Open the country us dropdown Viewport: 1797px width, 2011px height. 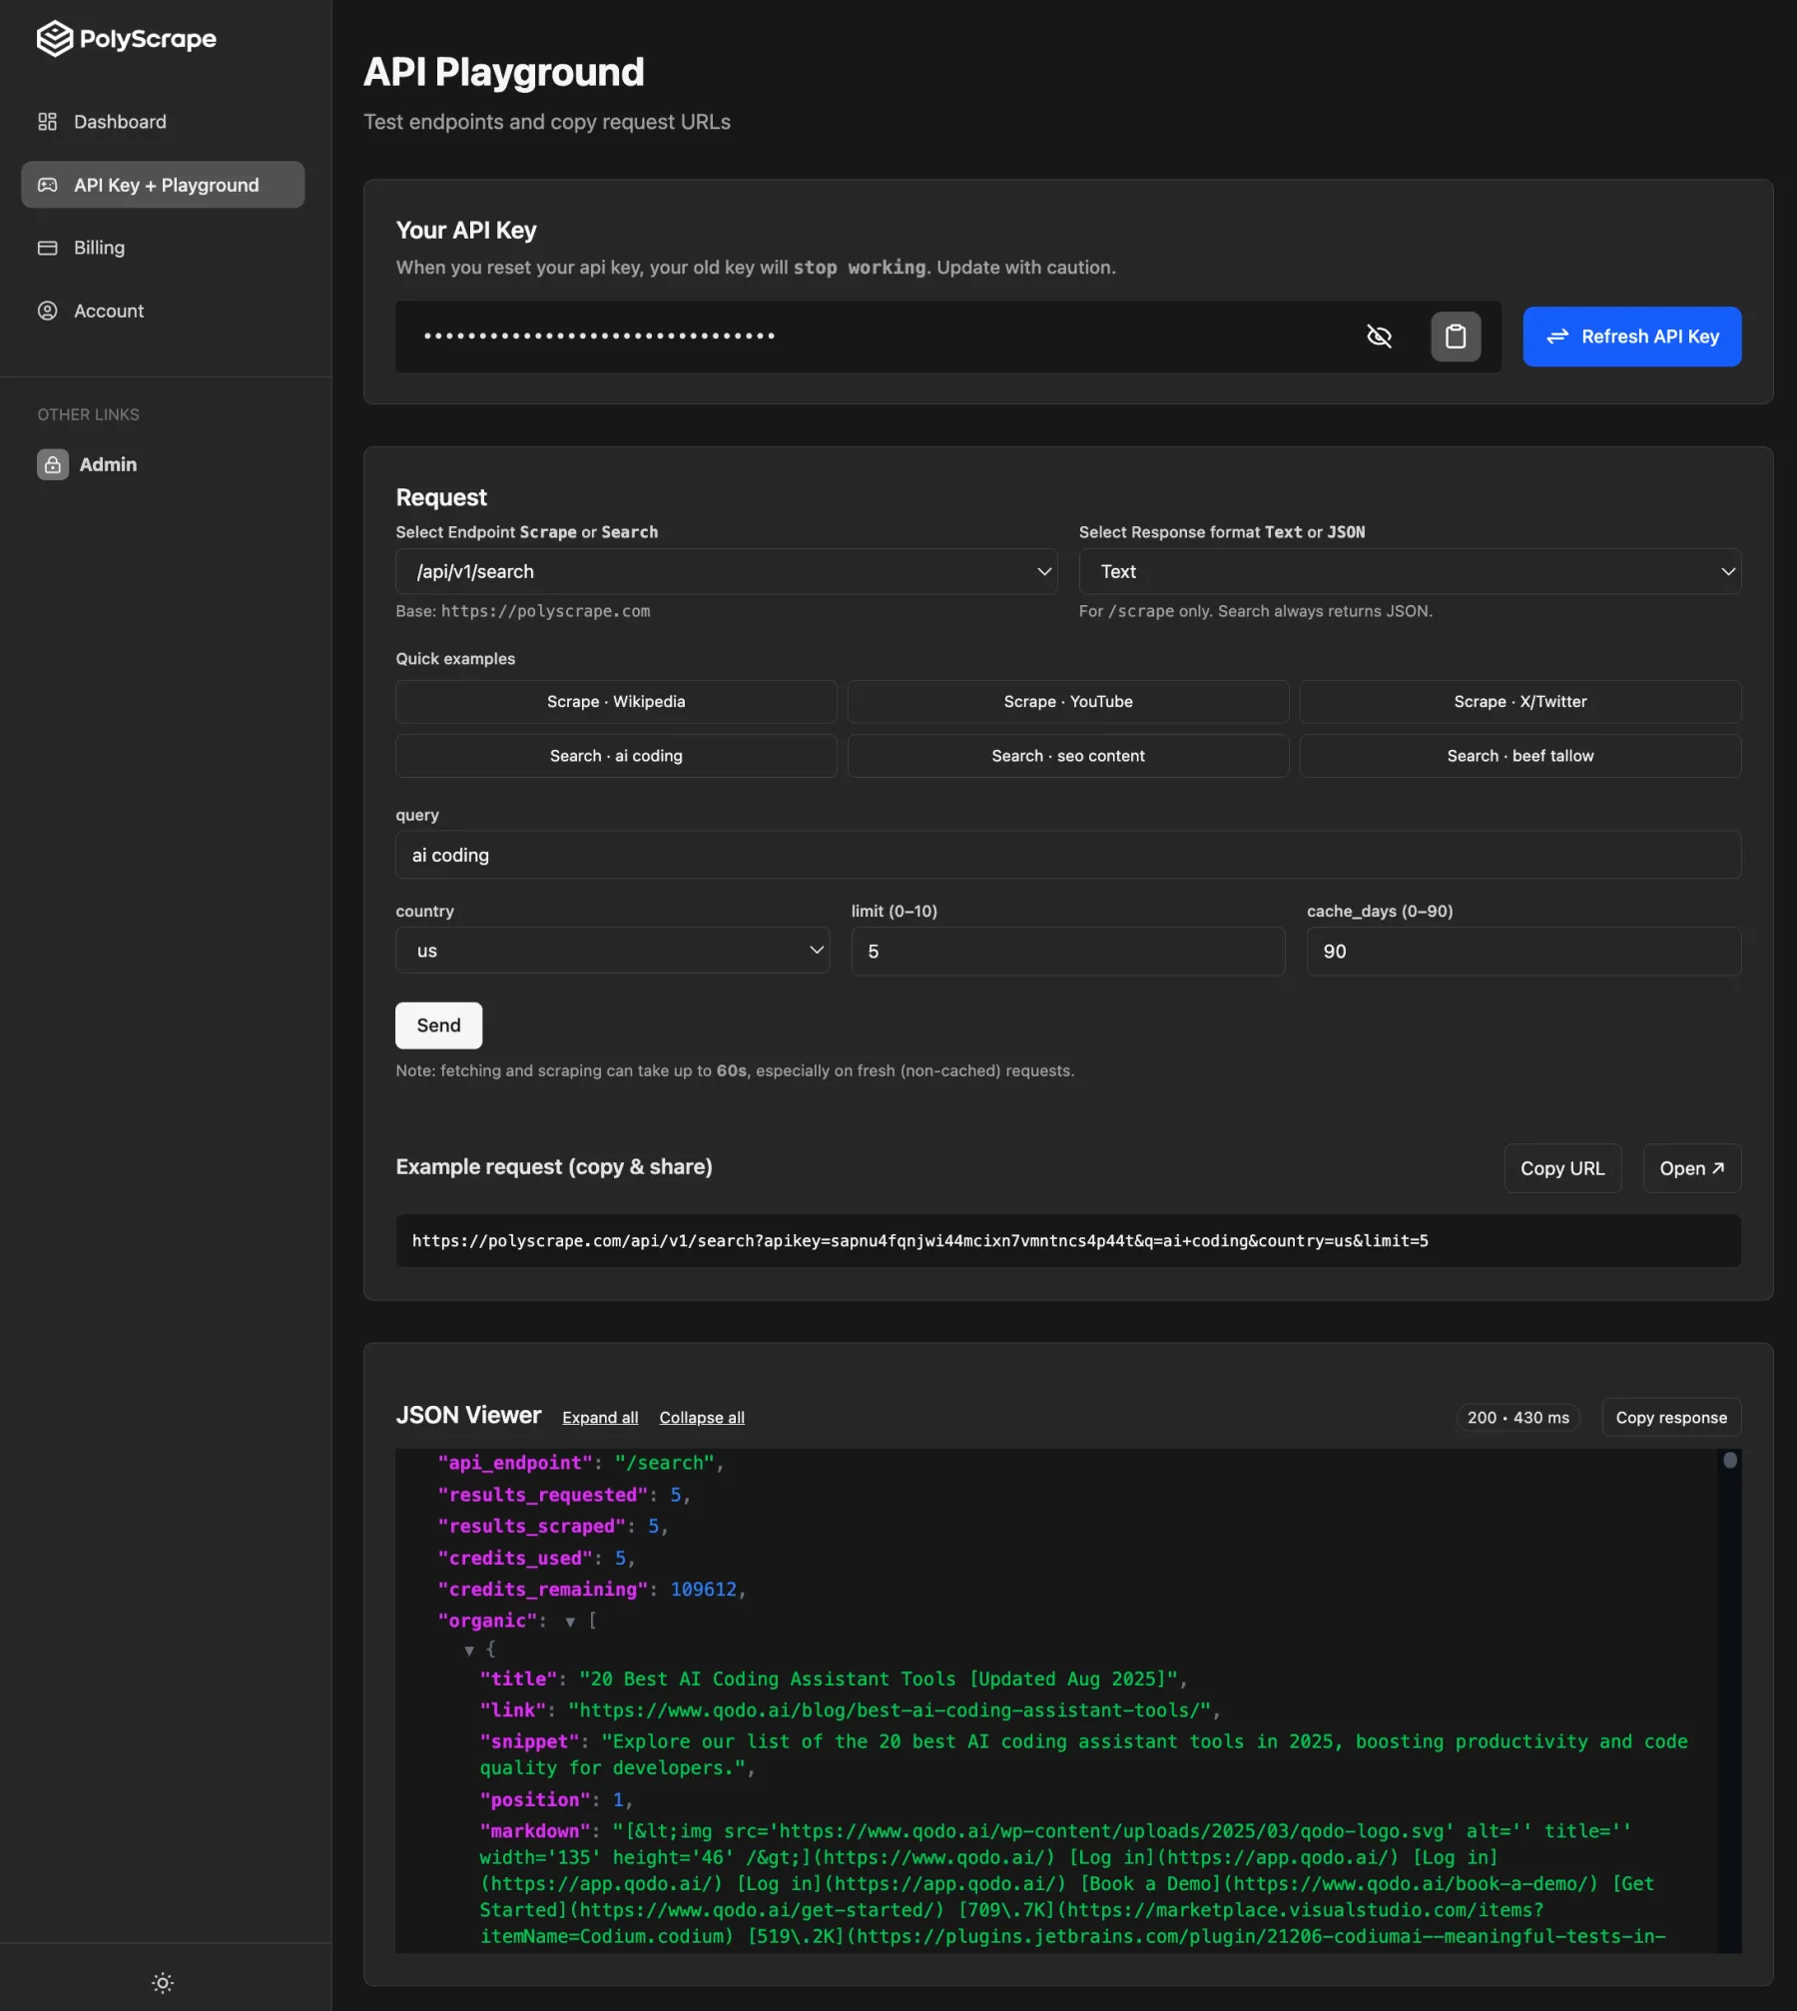(x=612, y=951)
